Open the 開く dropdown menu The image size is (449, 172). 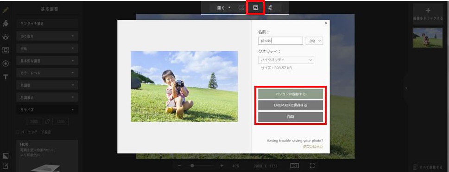[224, 8]
